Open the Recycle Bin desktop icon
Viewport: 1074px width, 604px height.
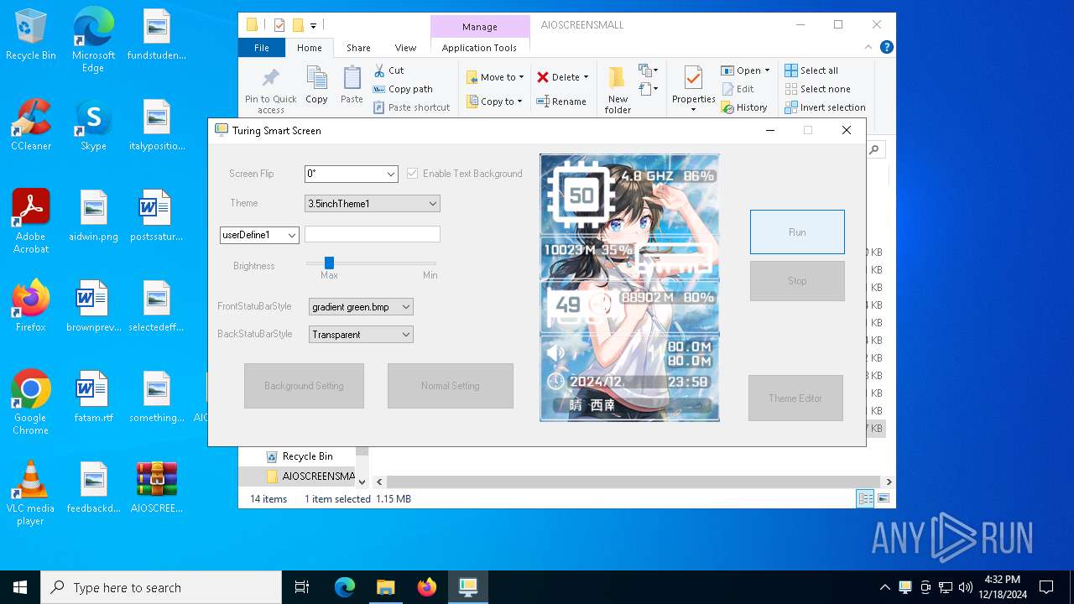[x=31, y=35]
